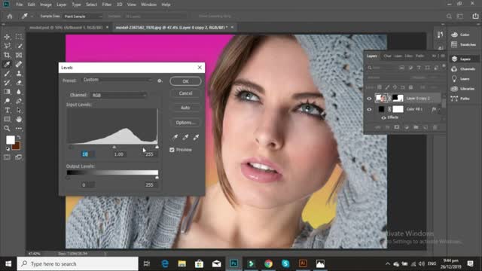Click the background color swatch
Image resolution: width=482 pixels, height=271 pixels.
tap(17, 146)
